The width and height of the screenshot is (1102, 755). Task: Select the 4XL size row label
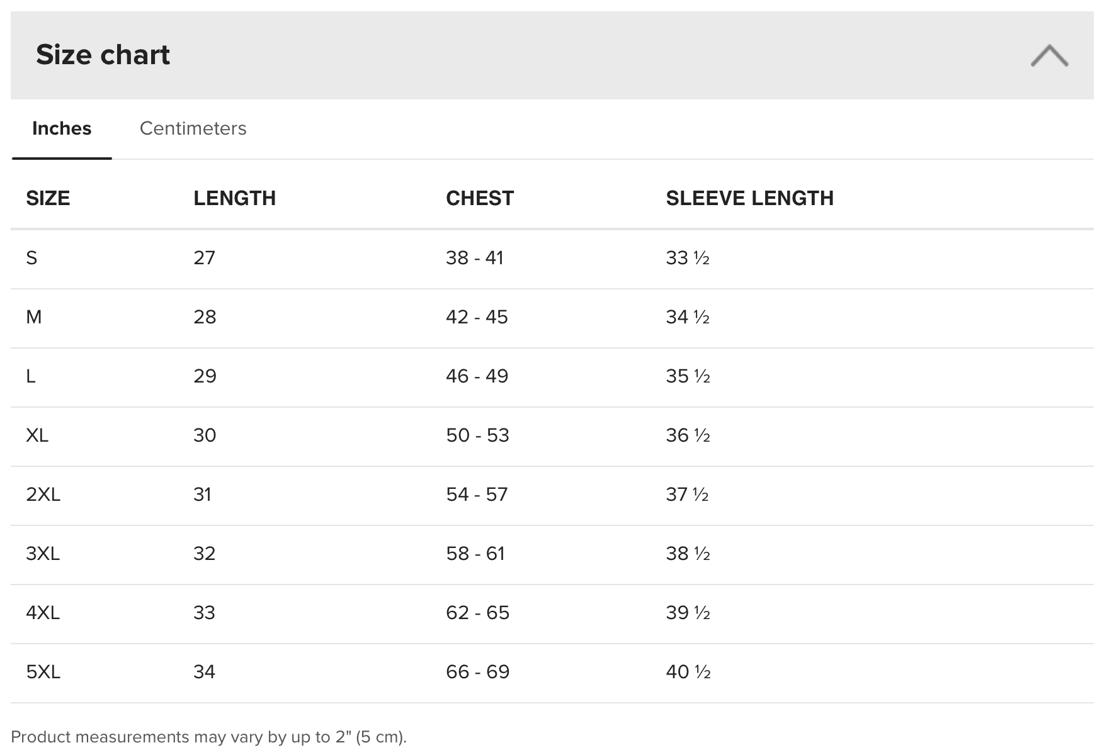(x=43, y=613)
